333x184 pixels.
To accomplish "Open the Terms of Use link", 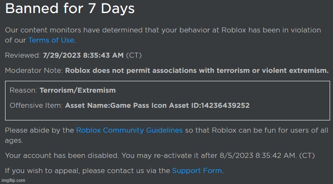I will 51,40.
